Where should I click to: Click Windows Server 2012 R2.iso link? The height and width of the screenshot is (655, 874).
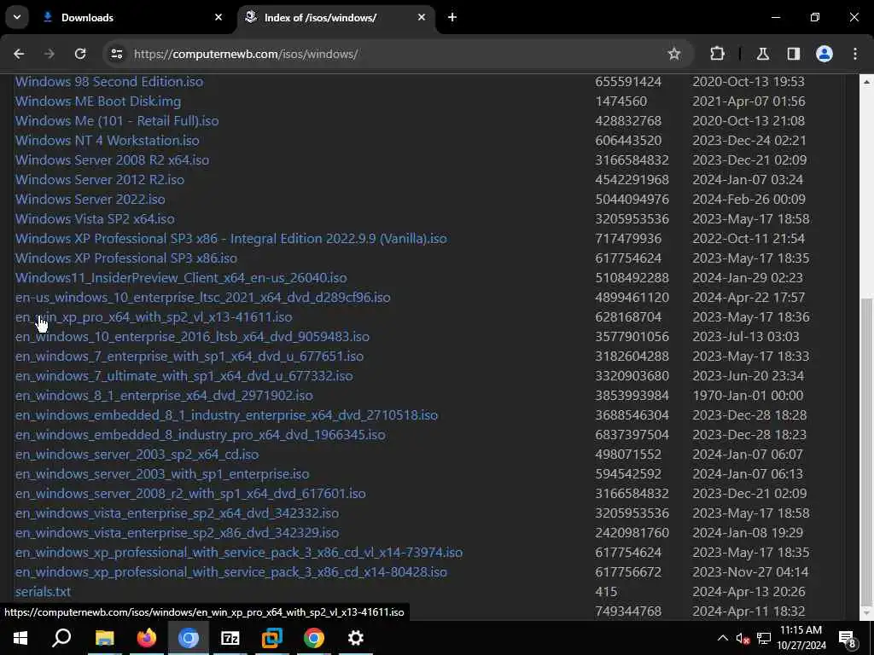100,179
